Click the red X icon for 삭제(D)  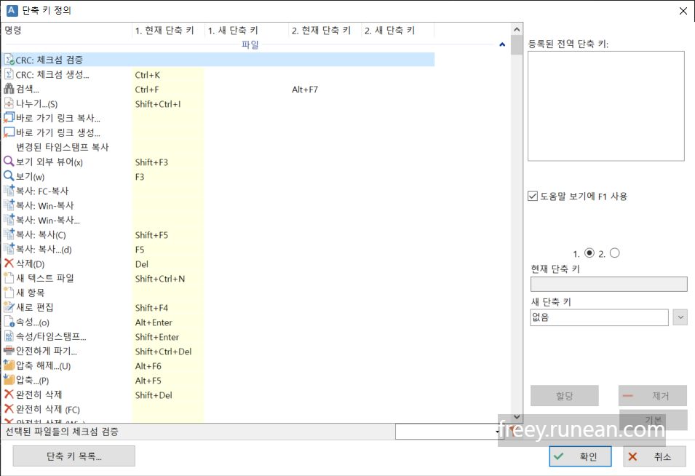click(9, 263)
